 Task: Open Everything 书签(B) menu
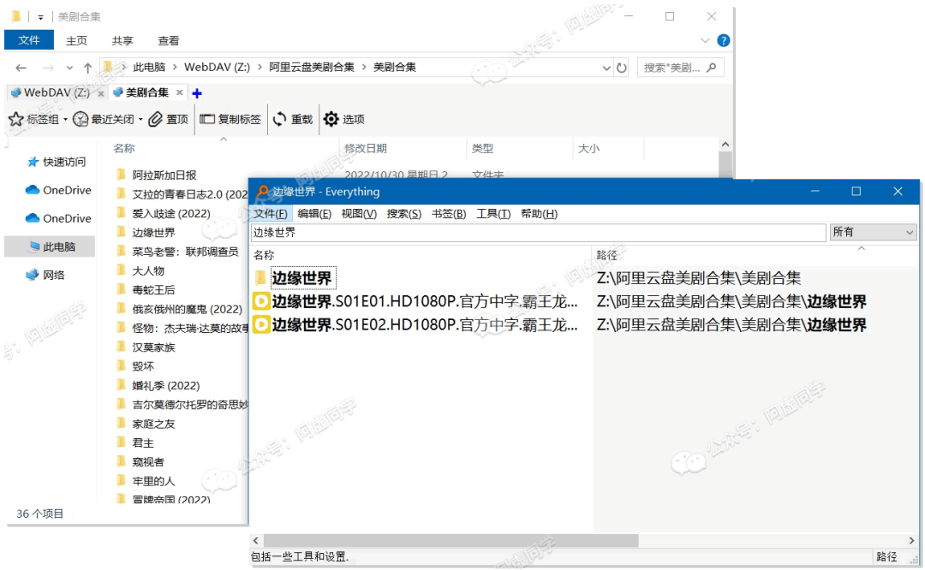pyautogui.click(x=448, y=213)
